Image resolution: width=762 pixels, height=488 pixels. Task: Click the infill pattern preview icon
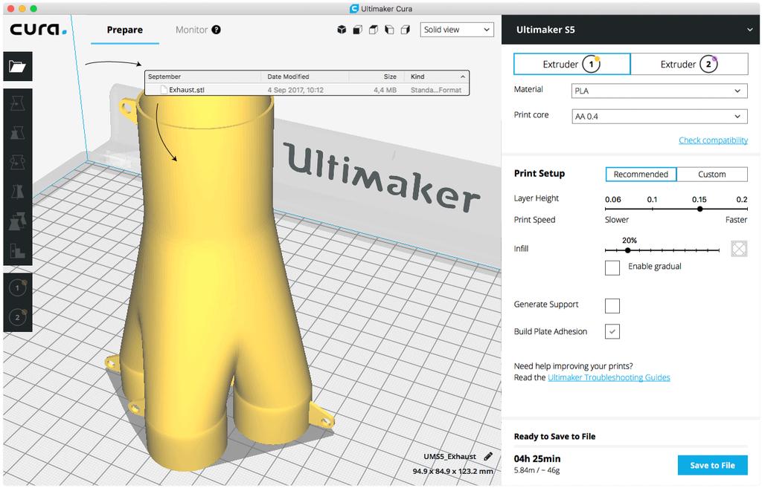739,249
